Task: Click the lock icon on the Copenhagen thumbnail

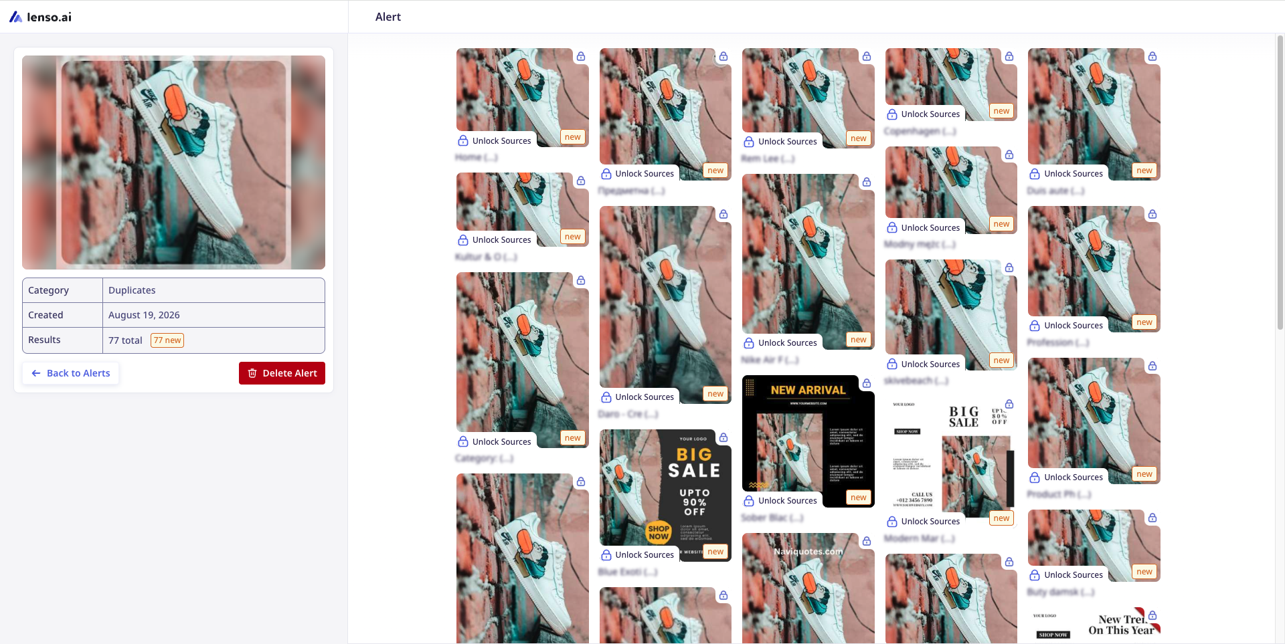Action: 1009,56
